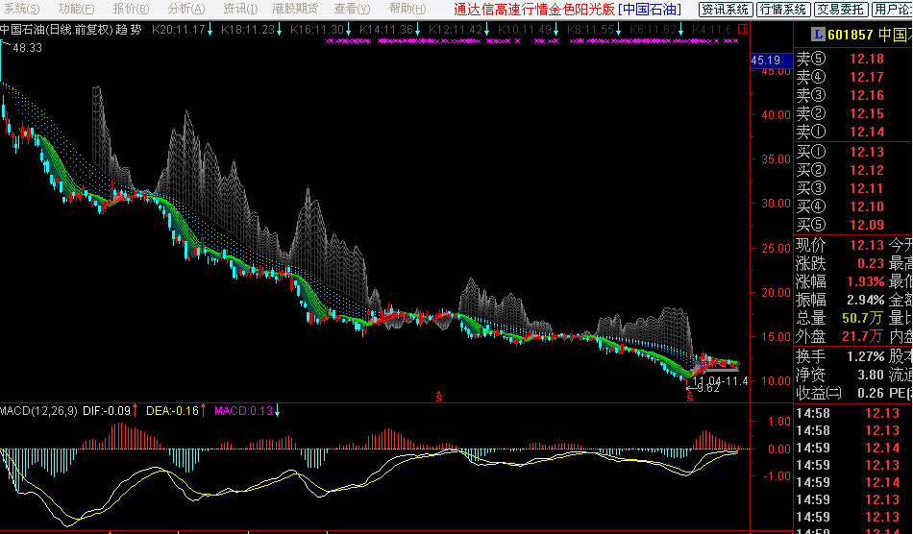Click the 涨跌 0.23 value
The image size is (913, 534).
click(x=870, y=263)
